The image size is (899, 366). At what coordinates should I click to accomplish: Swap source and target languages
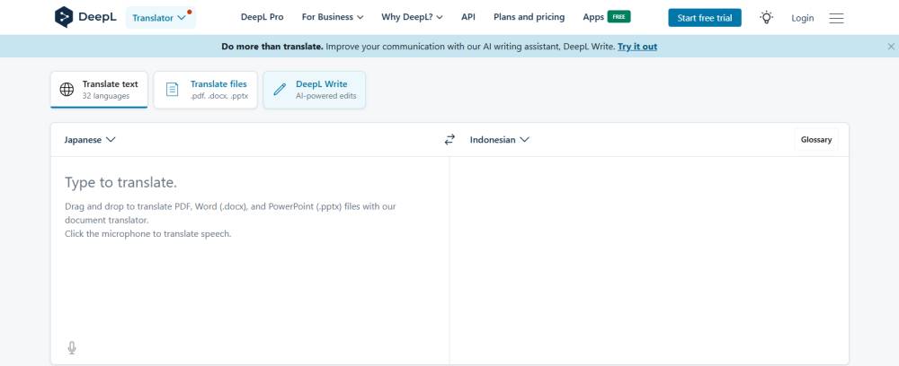coord(449,140)
